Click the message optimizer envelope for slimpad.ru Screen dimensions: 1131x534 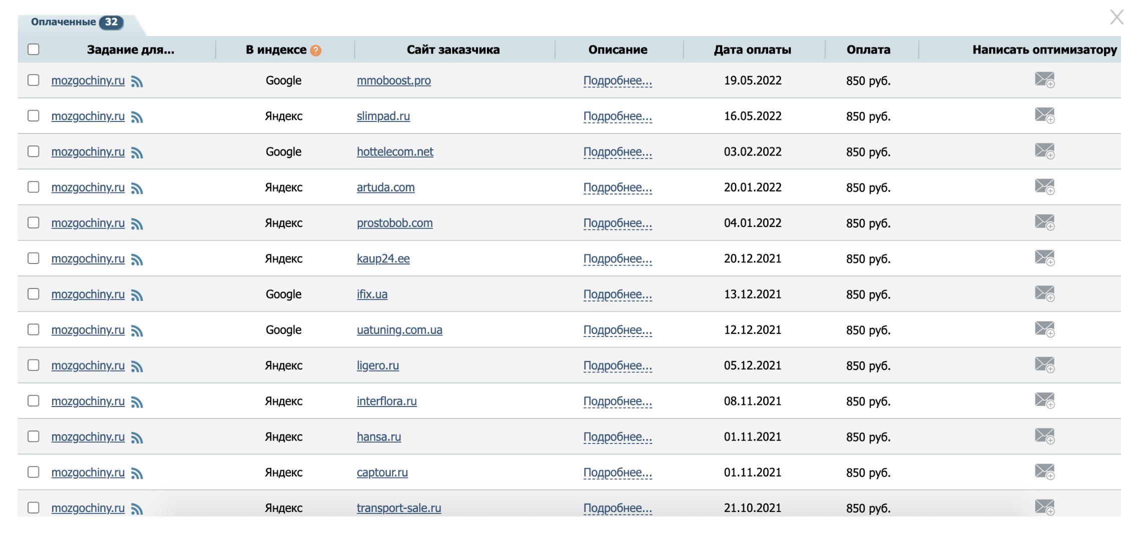pos(1044,115)
